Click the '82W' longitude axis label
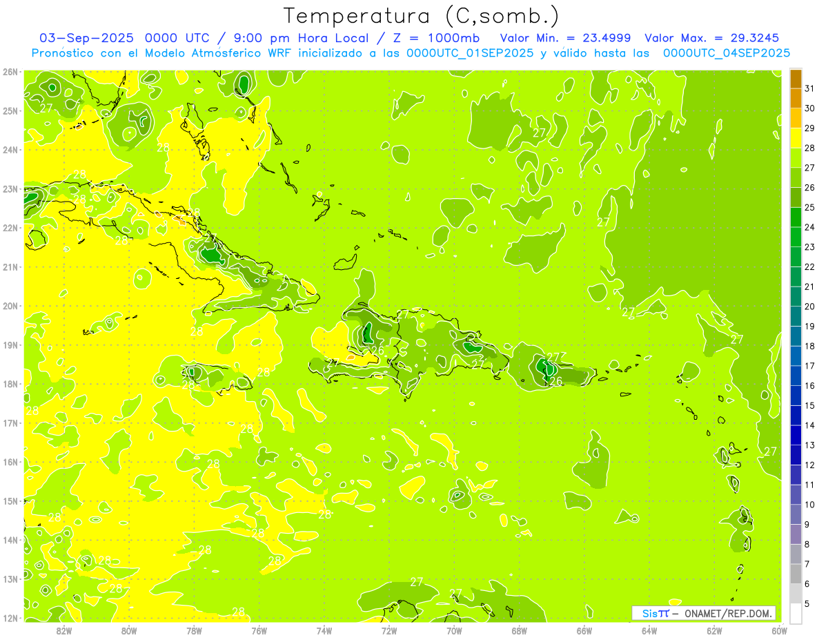 (63, 630)
